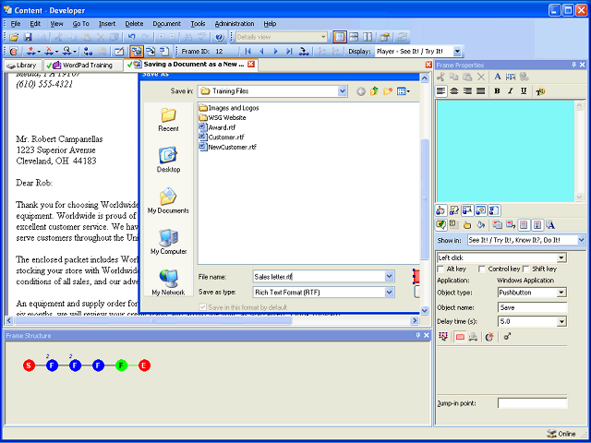The height and width of the screenshot is (443, 591).
Task: Click the red S start frame marker
Action: pyautogui.click(x=29, y=365)
